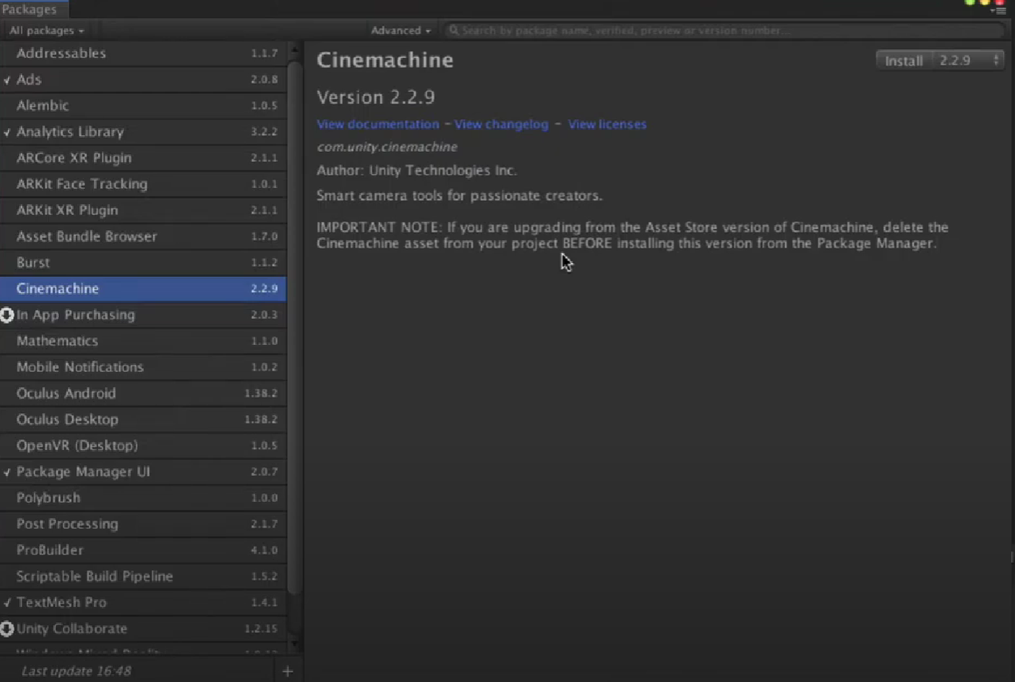
Task: Click the checkmark next to Package Manager UI
Action: pyautogui.click(x=7, y=472)
